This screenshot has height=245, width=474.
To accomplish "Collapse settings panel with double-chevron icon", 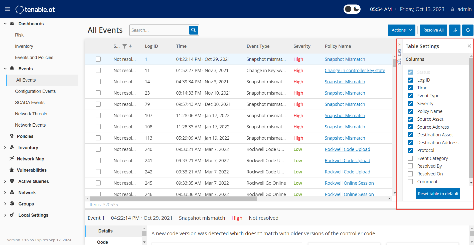I will coord(400,45).
